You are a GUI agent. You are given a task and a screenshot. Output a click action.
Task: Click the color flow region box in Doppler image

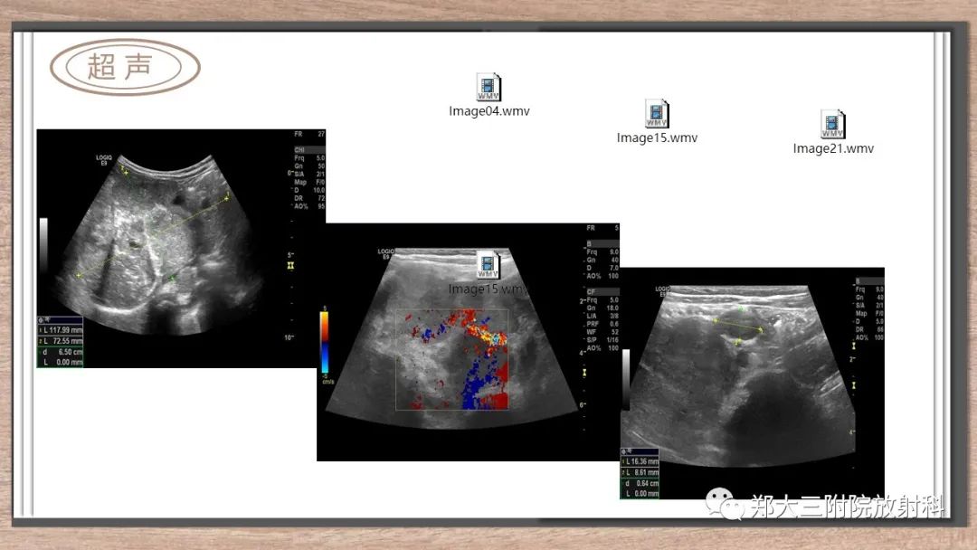451,360
